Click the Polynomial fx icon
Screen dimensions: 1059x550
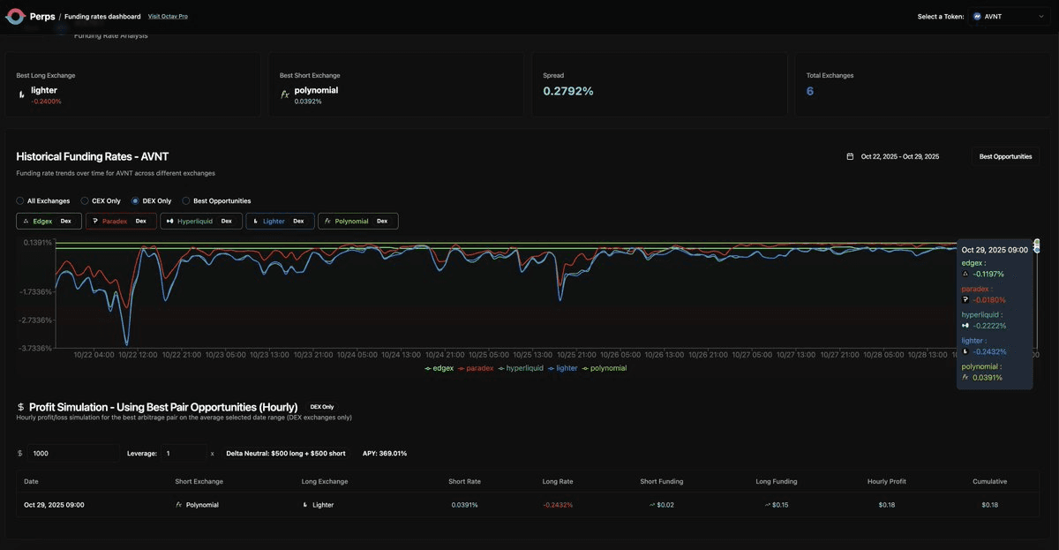(x=328, y=221)
